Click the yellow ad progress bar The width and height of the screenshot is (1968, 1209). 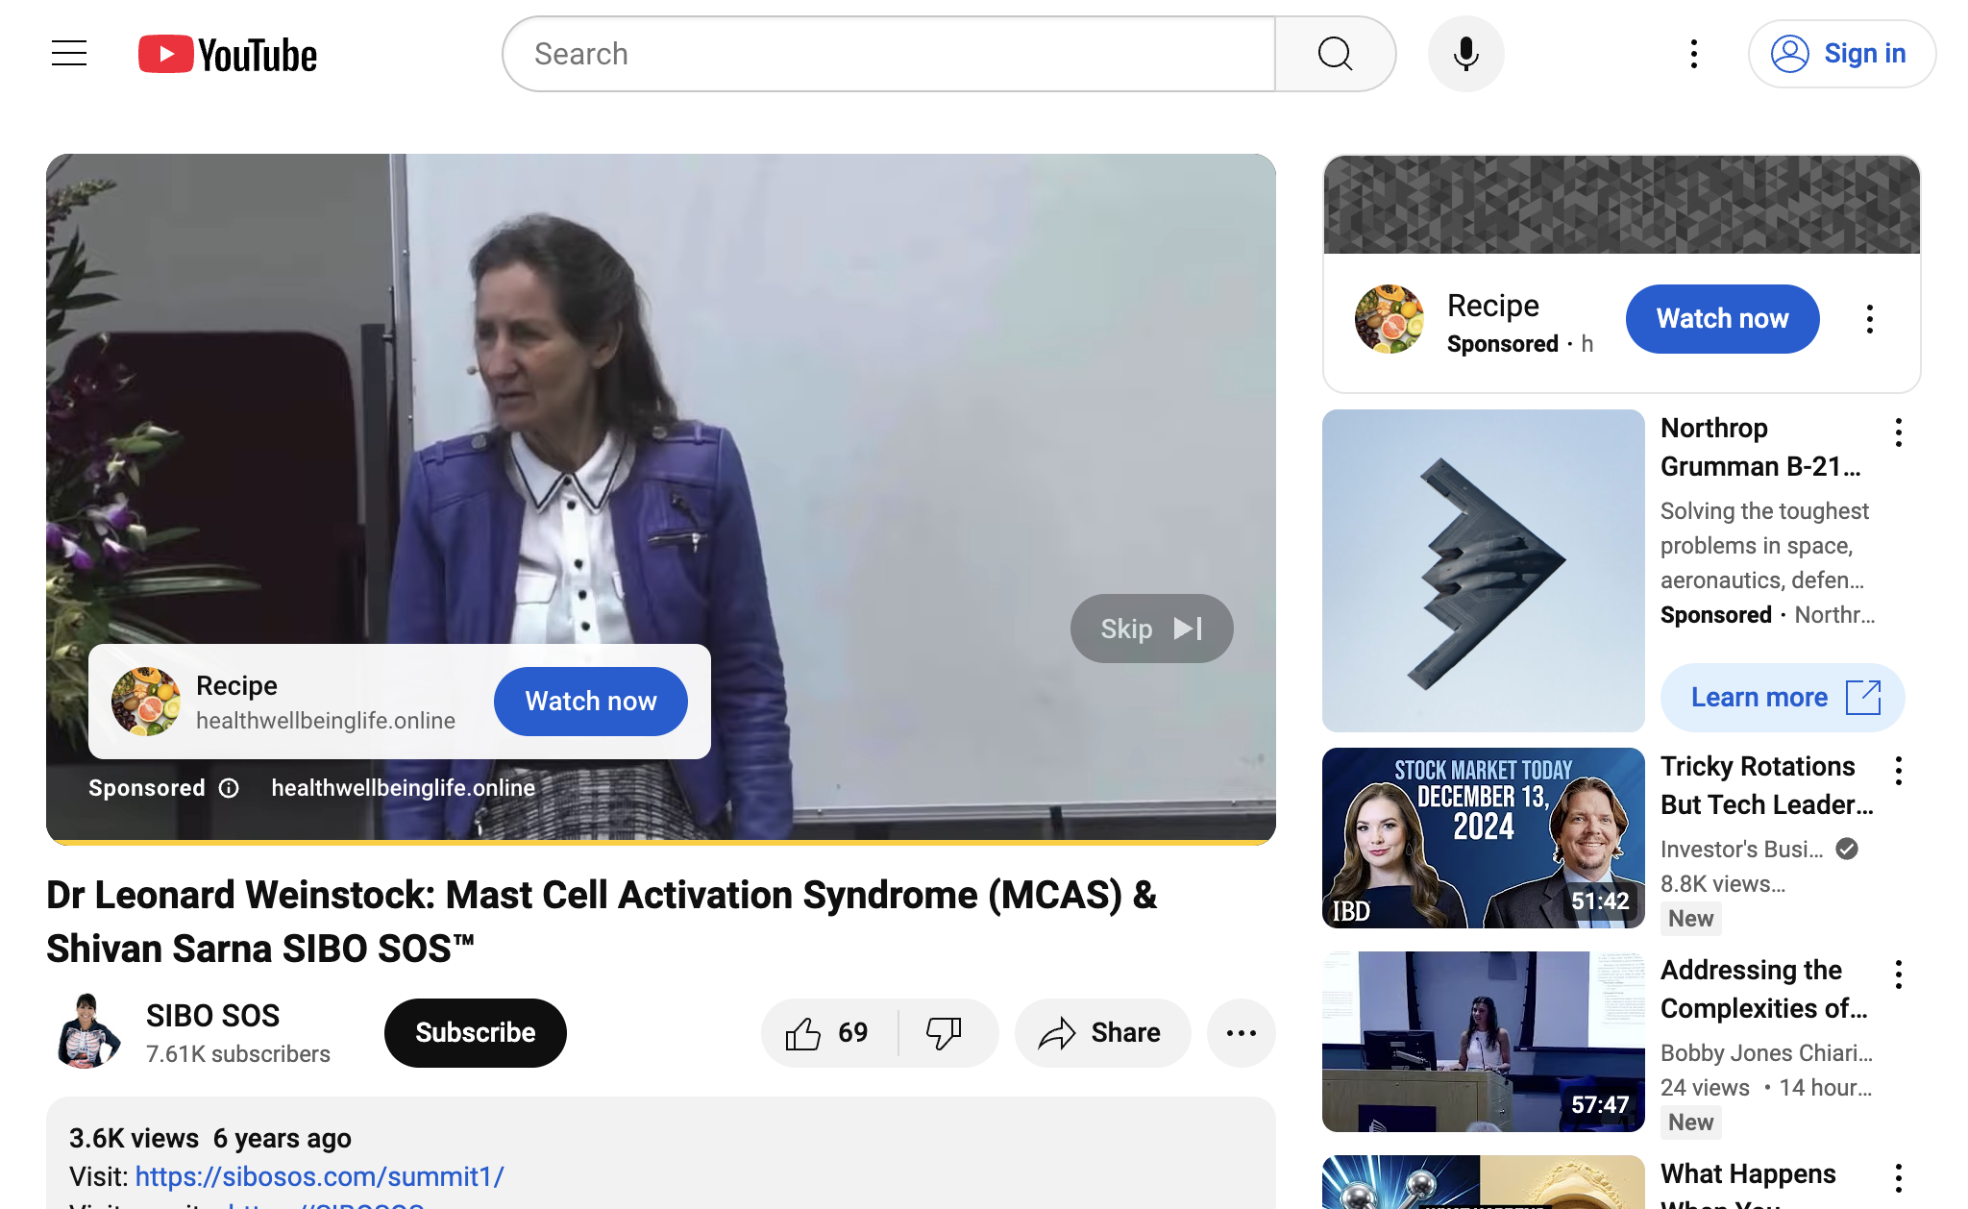661,842
